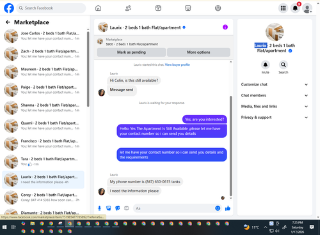
Task: Open the Laurix conversation title in the header
Action: pos(145,27)
